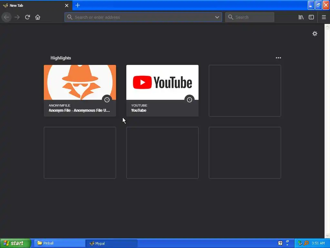Click the taskbar clock showing 3:51 AM

tap(318, 243)
